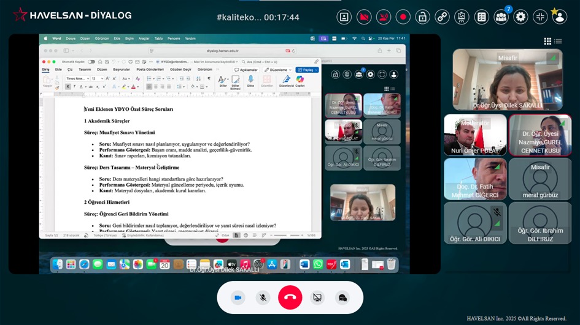Open the chat messages icon

tap(342, 297)
